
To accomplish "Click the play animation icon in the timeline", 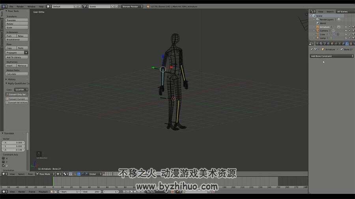I will (x=135, y=192).
